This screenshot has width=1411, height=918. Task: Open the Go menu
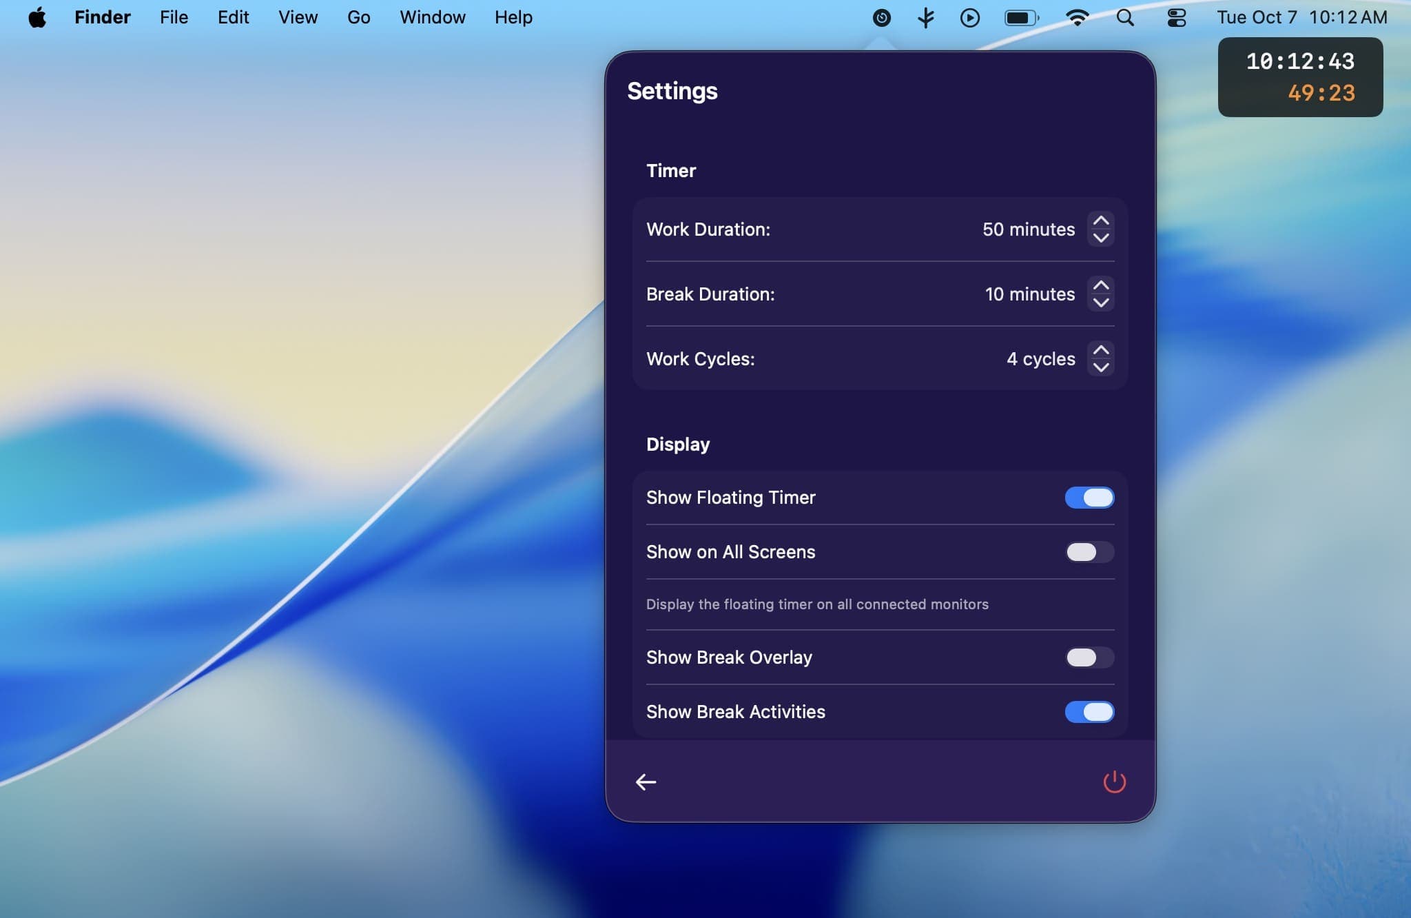(358, 18)
